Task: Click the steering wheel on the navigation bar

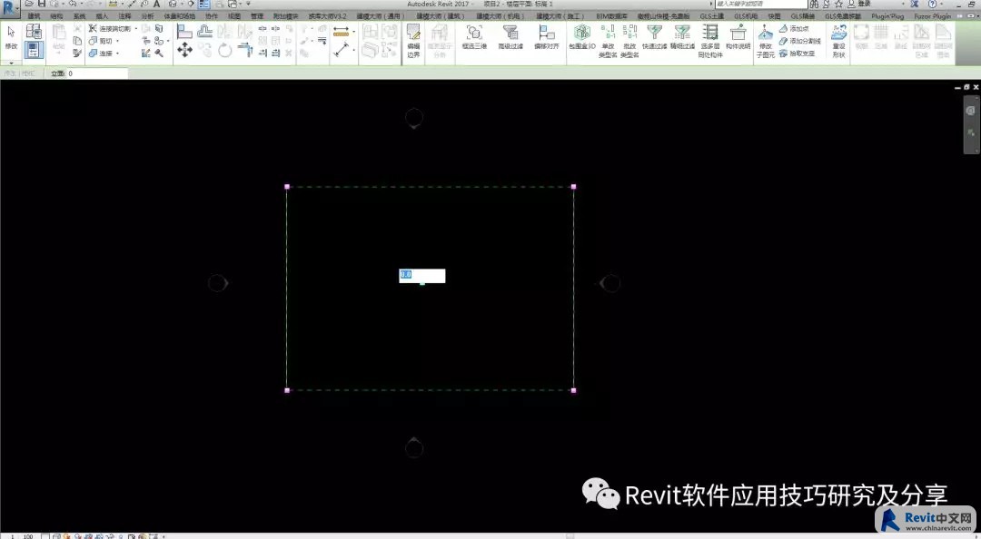Action: (971, 111)
